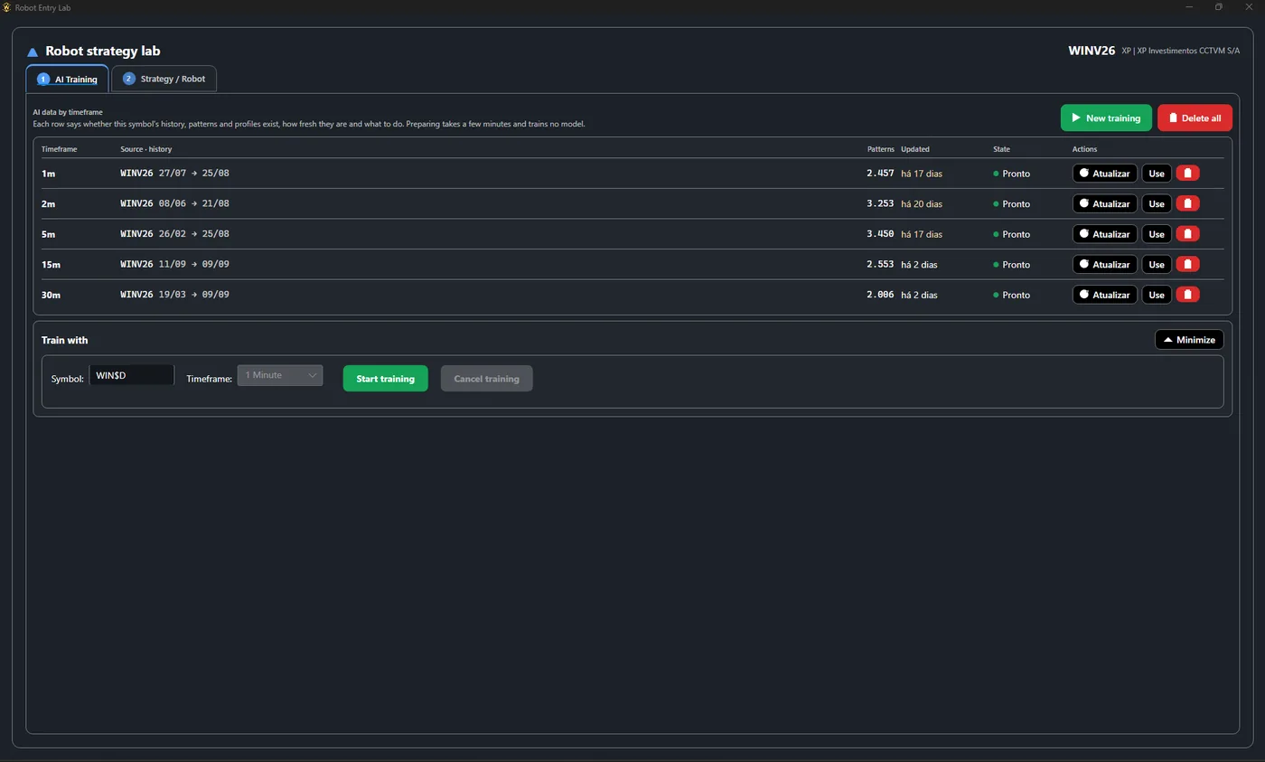Refresh the 15m row via Atualizar

[x=1104, y=264]
